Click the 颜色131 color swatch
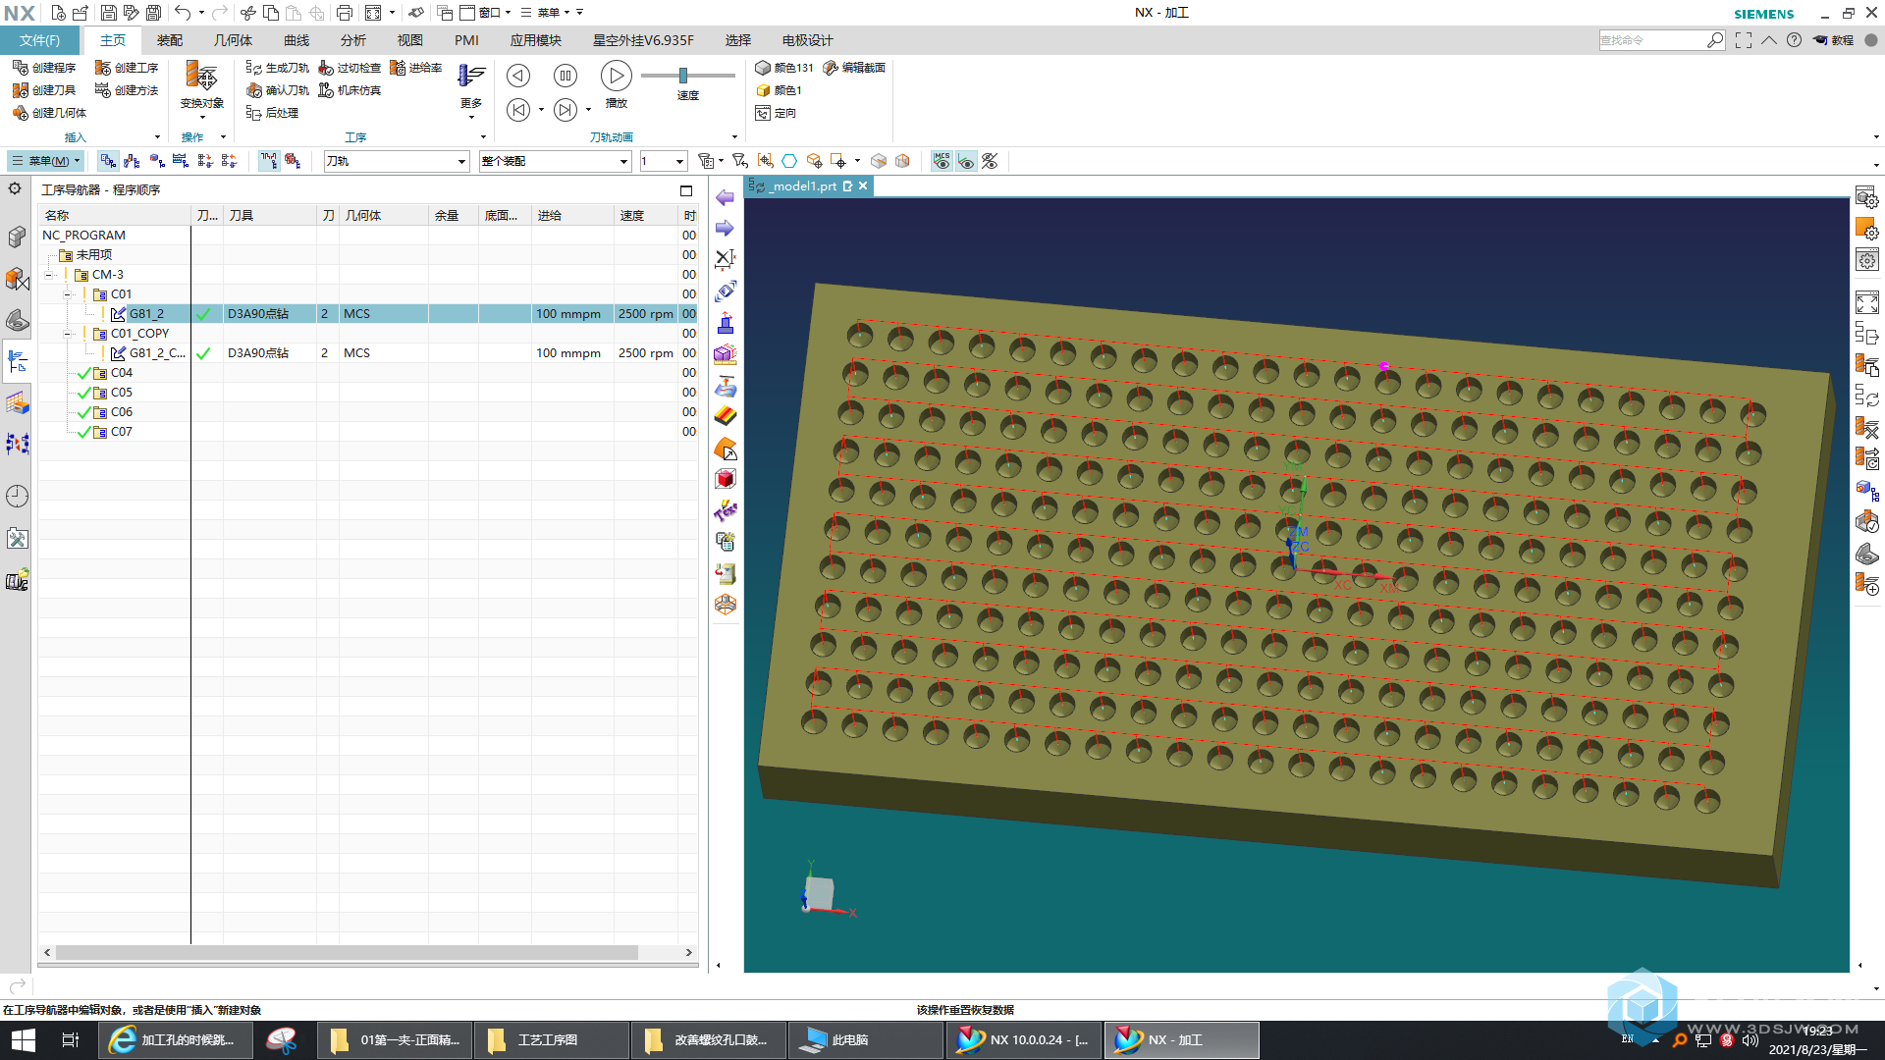 point(763,68)
